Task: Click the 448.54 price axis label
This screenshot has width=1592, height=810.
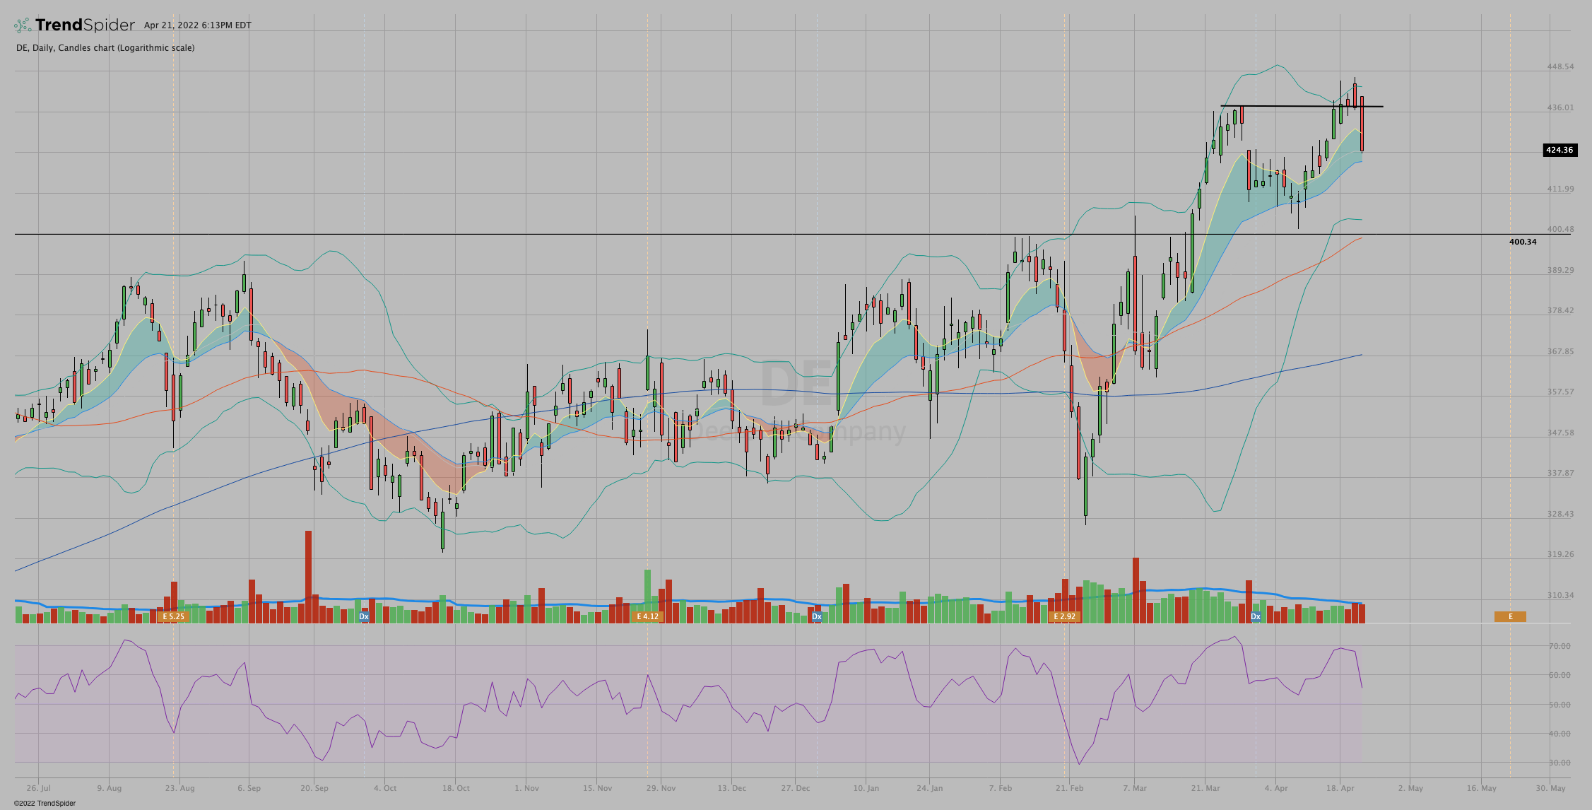Action: click(x=1560, y=67)
